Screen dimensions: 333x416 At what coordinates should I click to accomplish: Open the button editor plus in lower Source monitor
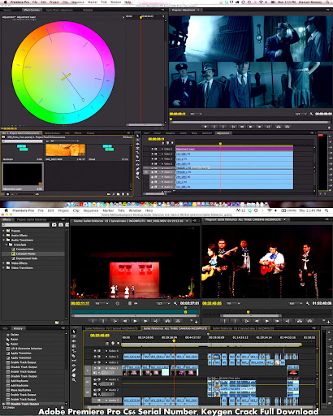196,322
